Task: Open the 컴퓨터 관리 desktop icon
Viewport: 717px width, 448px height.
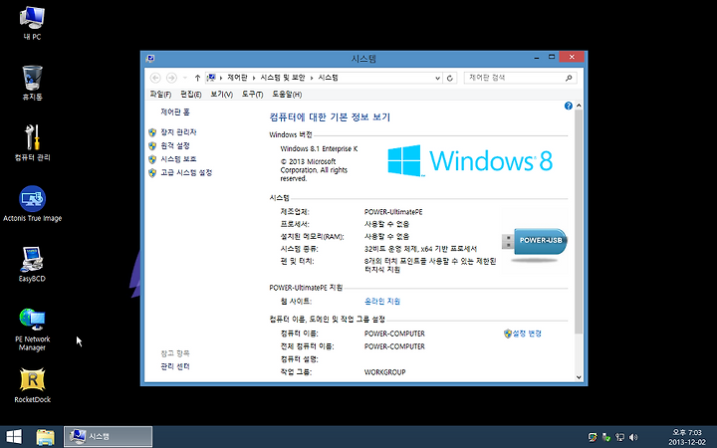Action: (32, 143)
